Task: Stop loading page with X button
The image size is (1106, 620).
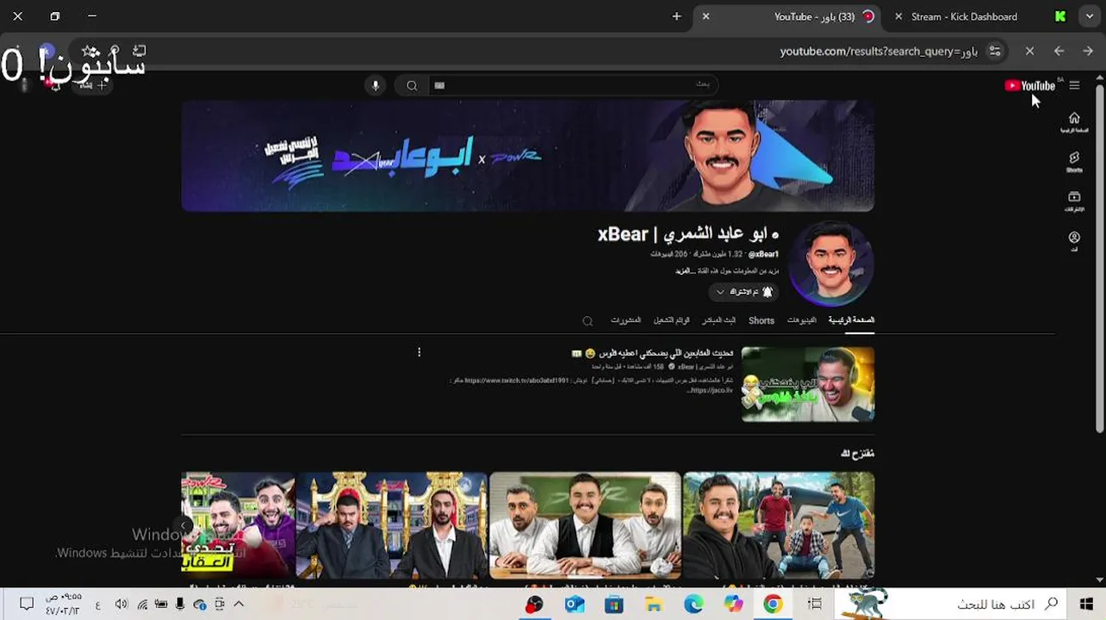Action: pyautogui.click(x=1029, y=52)
